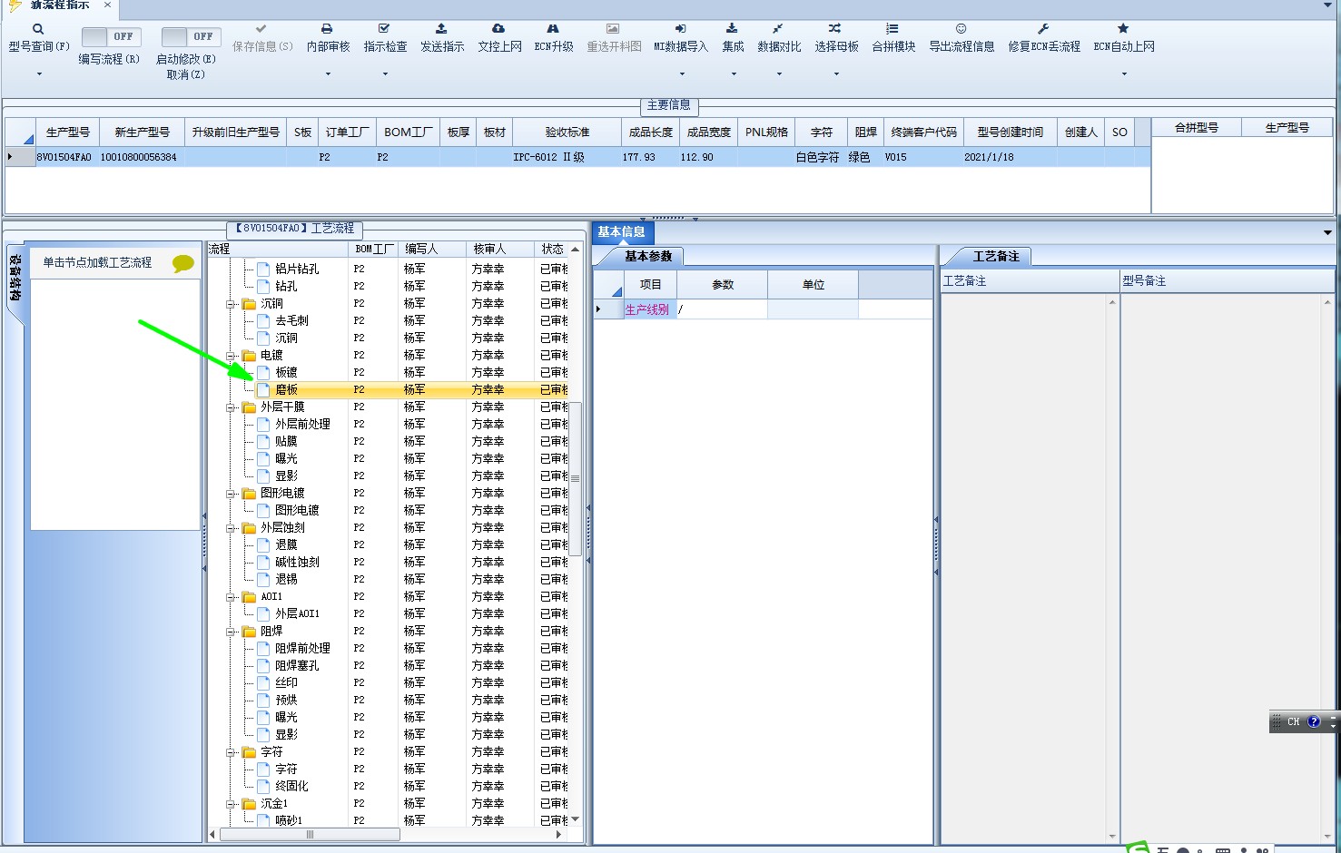Click the document icon beside 外层AOI1
1341x853 pixels.
tap(264, 613)
